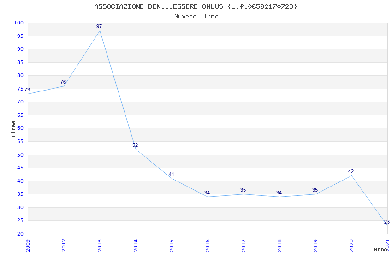Click the x-axis year 2017

pyautogui.click(x=244, y=246)
